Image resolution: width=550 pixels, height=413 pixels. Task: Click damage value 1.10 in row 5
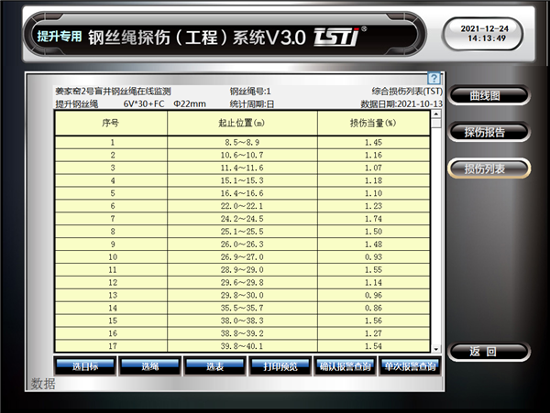tap(374, 193)
